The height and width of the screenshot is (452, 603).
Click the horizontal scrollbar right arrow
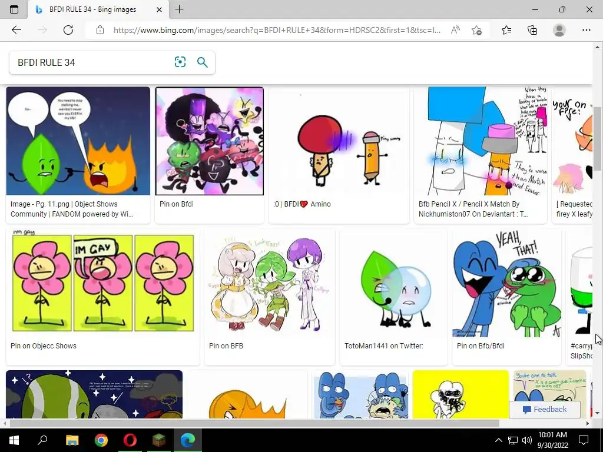coord(588,423)
